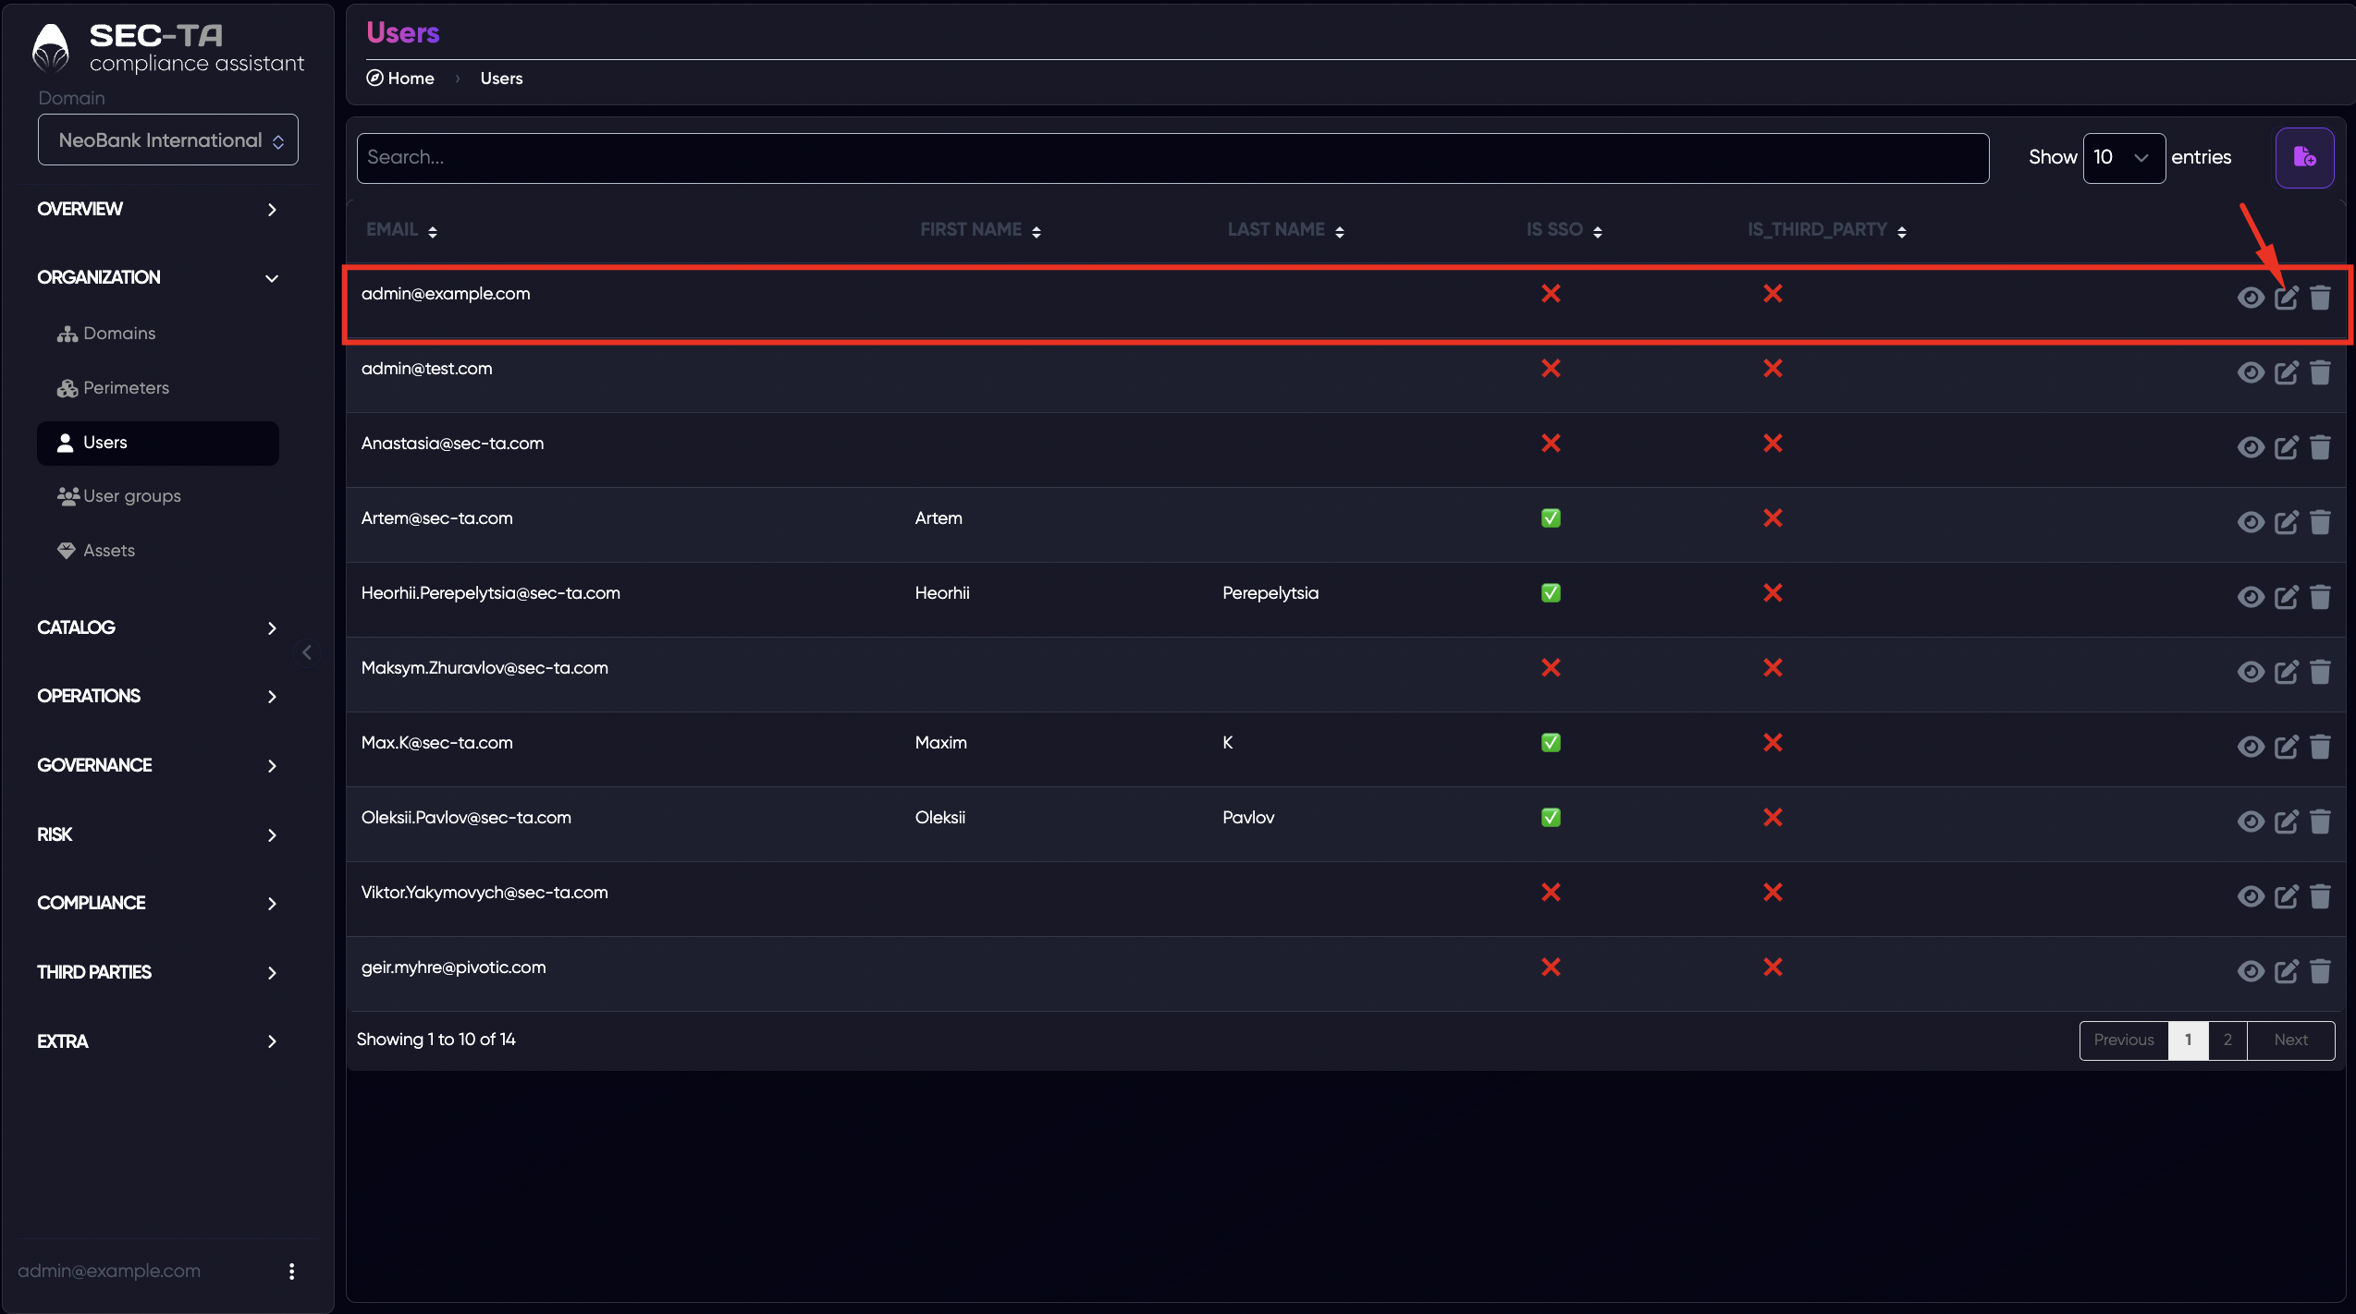Screen dimensions: 2356x1314
Task: Sort table by FIRST NAME column
Action: coord(981,230)
